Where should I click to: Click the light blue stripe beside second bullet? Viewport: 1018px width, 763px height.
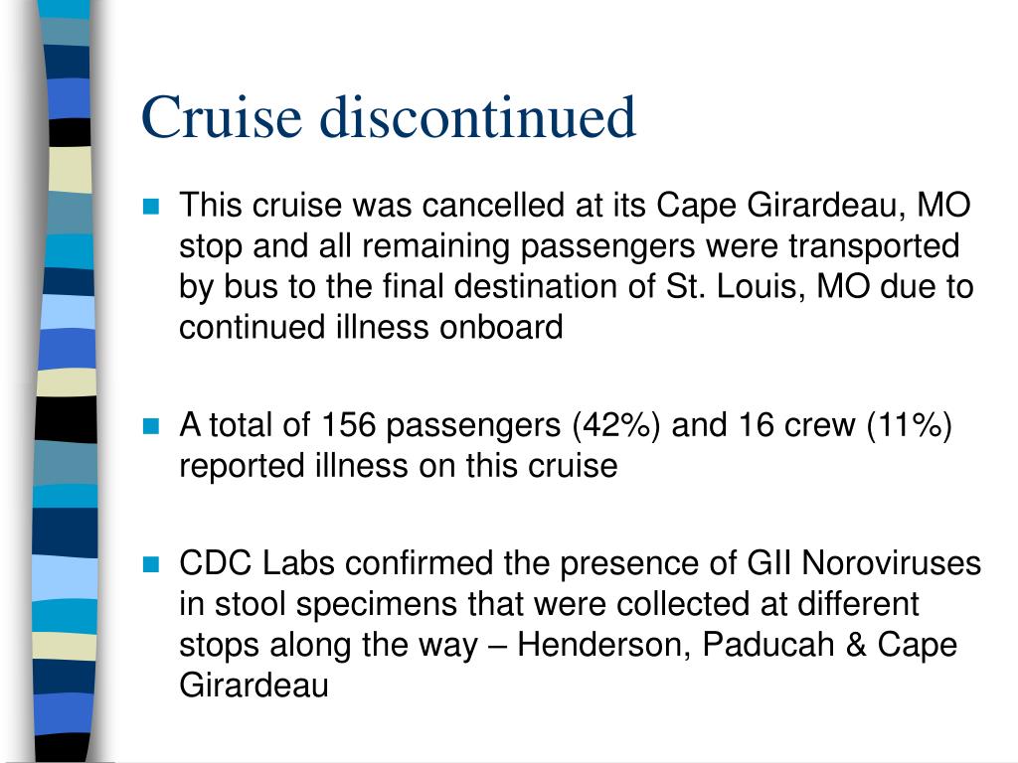click(65, 463)
